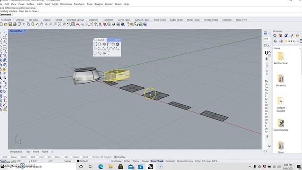Click the Print icon in the Standard toolbar
The image size is (302, 170).
15,24
